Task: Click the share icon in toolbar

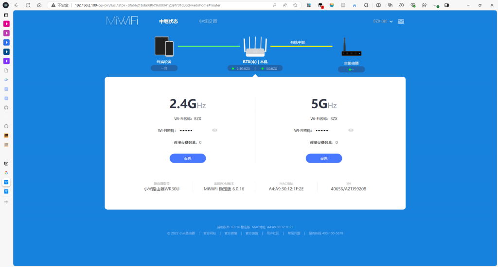Action: (424, 5)
